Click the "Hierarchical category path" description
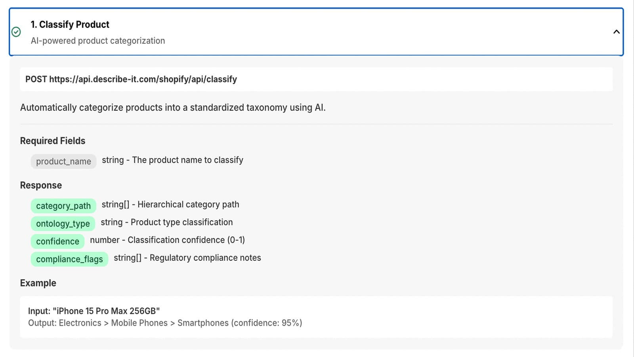The image size is (634, 357). (188, 205)
